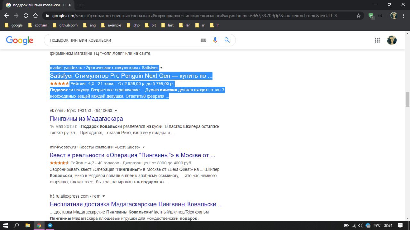Start voice search with microphone icon

(x=215, y=40)
